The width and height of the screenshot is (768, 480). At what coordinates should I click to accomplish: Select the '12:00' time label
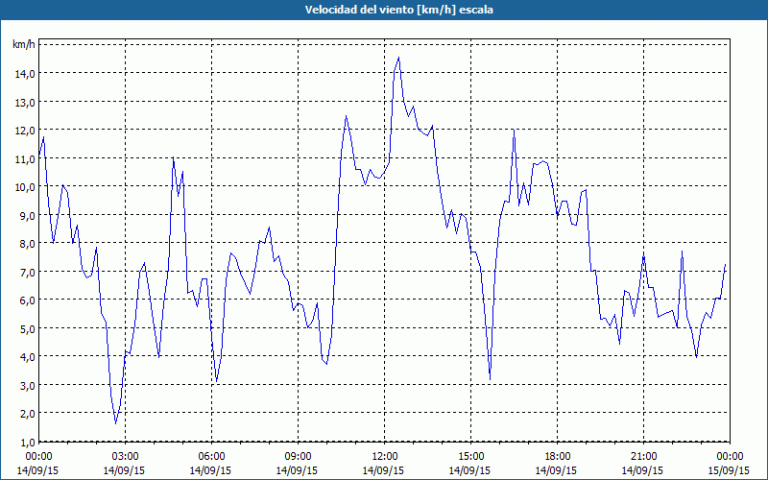pyautogui.click(x=385, y=456)
